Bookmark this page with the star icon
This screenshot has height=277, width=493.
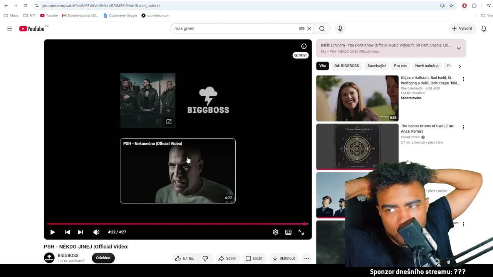(451, 6)
